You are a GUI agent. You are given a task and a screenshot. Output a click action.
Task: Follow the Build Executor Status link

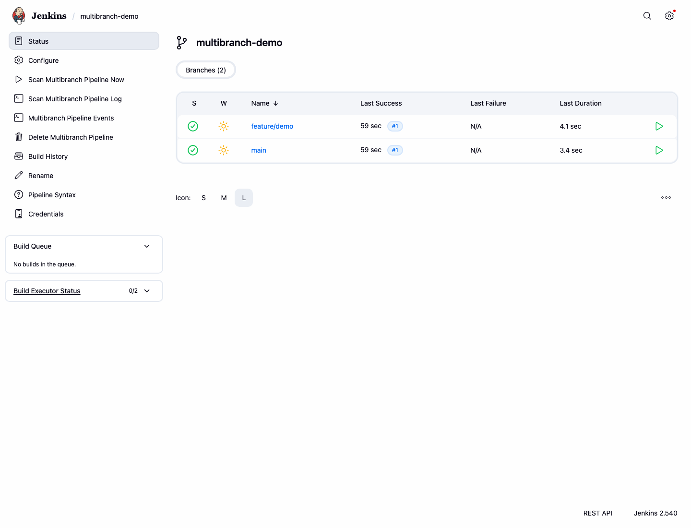(47, 291)
